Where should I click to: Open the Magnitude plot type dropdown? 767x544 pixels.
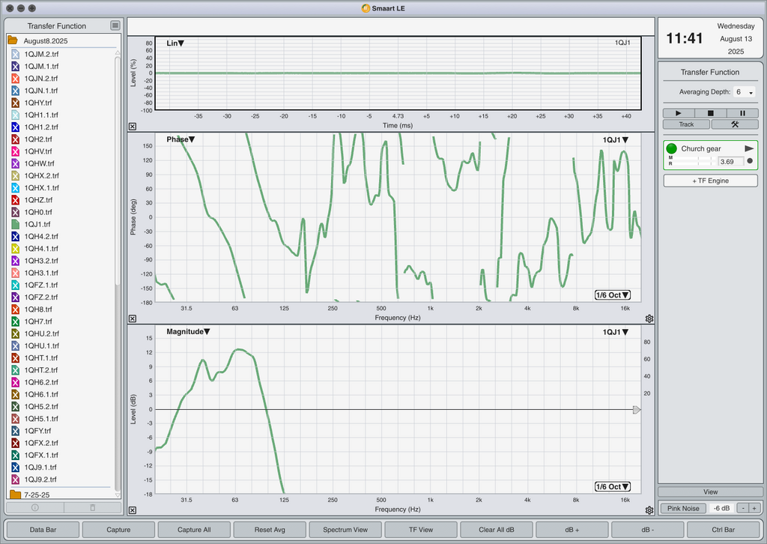tap(188, 332)
